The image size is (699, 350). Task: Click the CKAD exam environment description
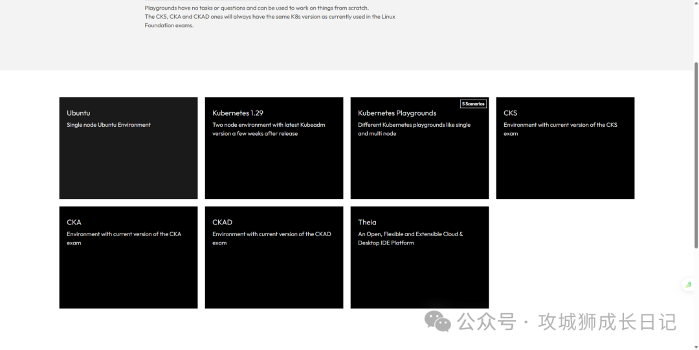click(x=271, y=239)
